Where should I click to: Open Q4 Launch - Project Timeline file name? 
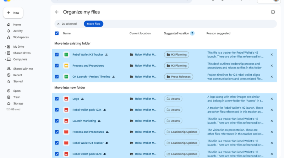91,77
